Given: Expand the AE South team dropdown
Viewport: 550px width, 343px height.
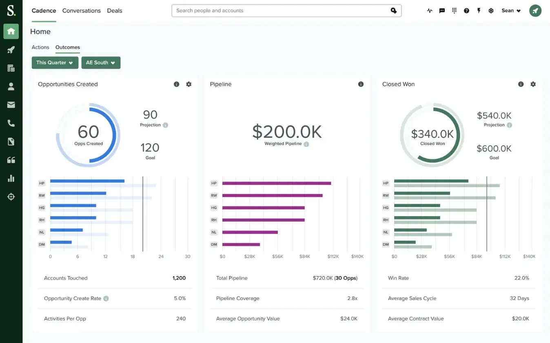Looking at the screenshot, I should pos(101,62).
